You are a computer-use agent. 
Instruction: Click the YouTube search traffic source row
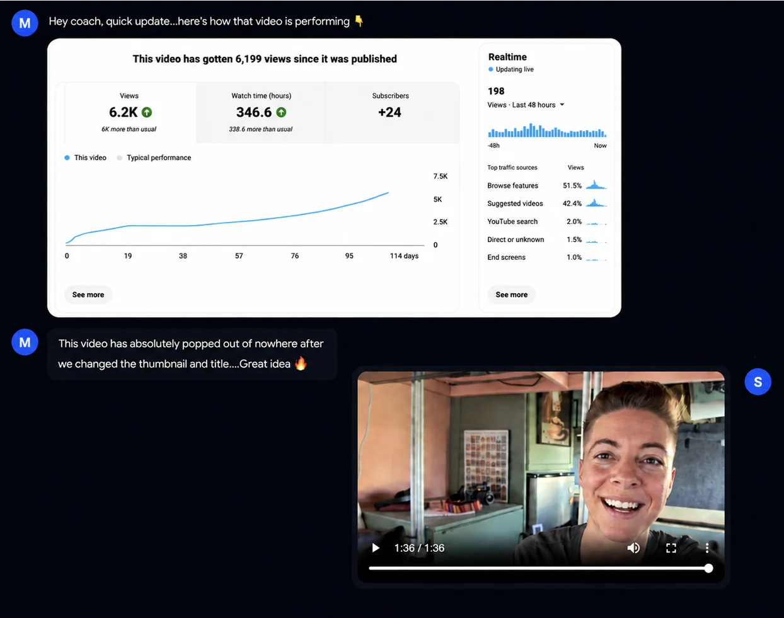(x=546, y=221)
